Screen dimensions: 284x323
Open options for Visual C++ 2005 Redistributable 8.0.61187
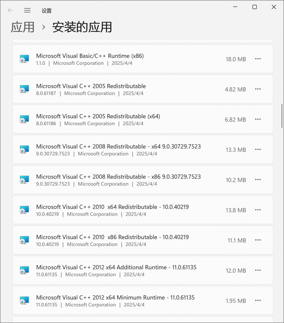pyautogui.click(x=258, y=89)
